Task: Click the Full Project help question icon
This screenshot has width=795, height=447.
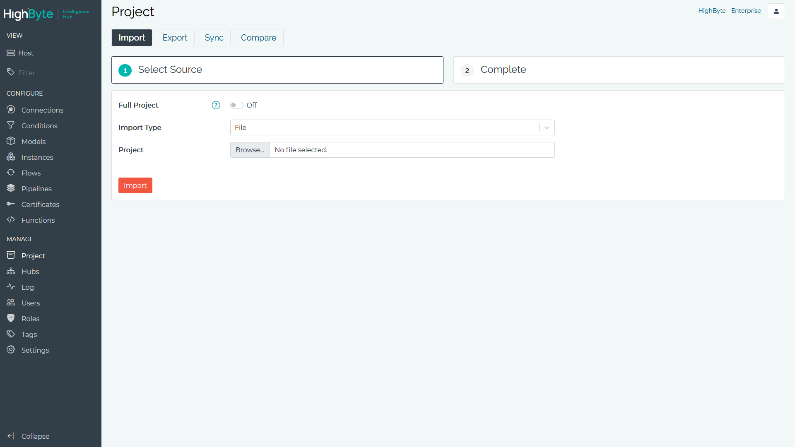Action: (216, 105)
